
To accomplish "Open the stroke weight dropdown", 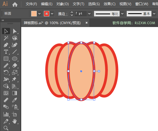I will 89,14.
